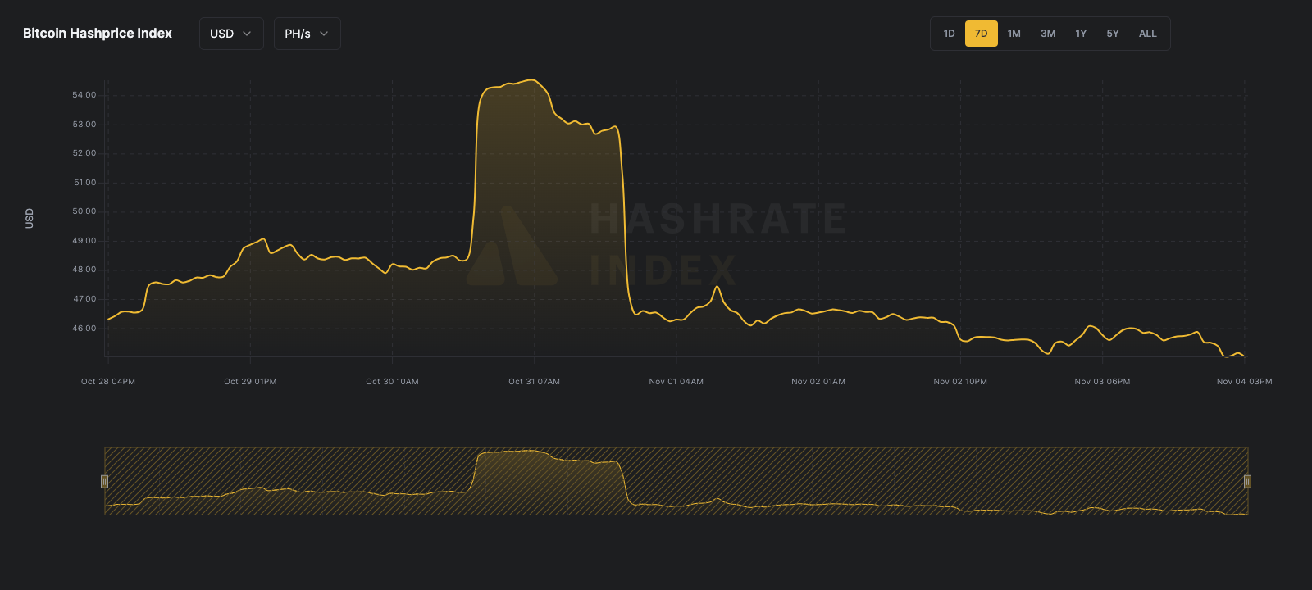Click the 54.00 y-axis value
The width and height of the screenshot is (1312, 590).
tap(84, 95)
